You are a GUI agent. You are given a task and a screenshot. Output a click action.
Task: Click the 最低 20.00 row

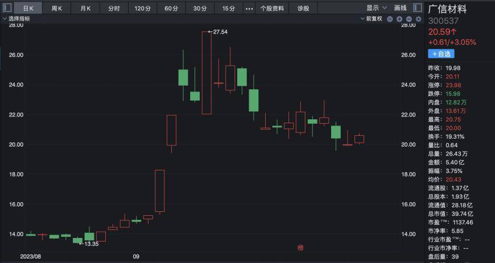[x=444, y=128]
